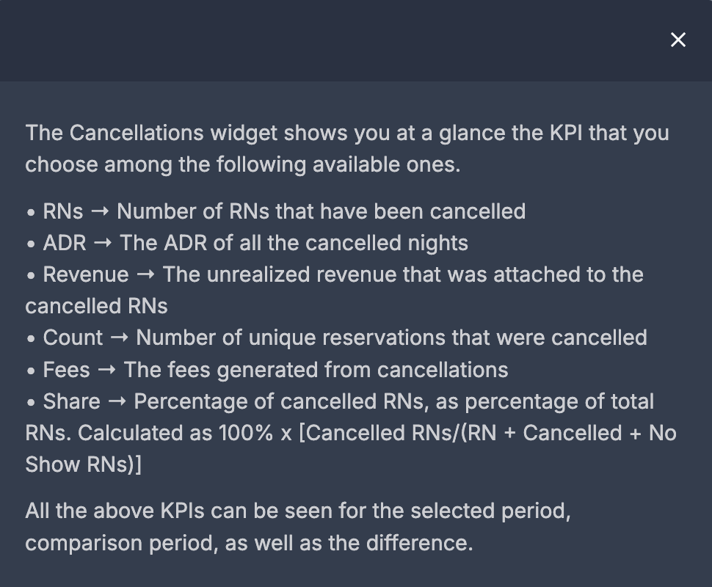This screenshot has height=587, width=712.
Task: Click the arrow after Fees label
Action: point(106,370)
